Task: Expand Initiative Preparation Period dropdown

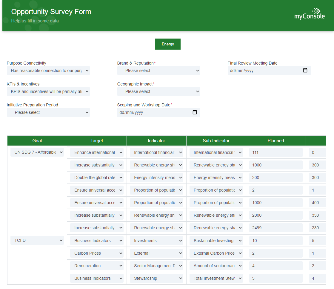Action: [x=48, y=112]
